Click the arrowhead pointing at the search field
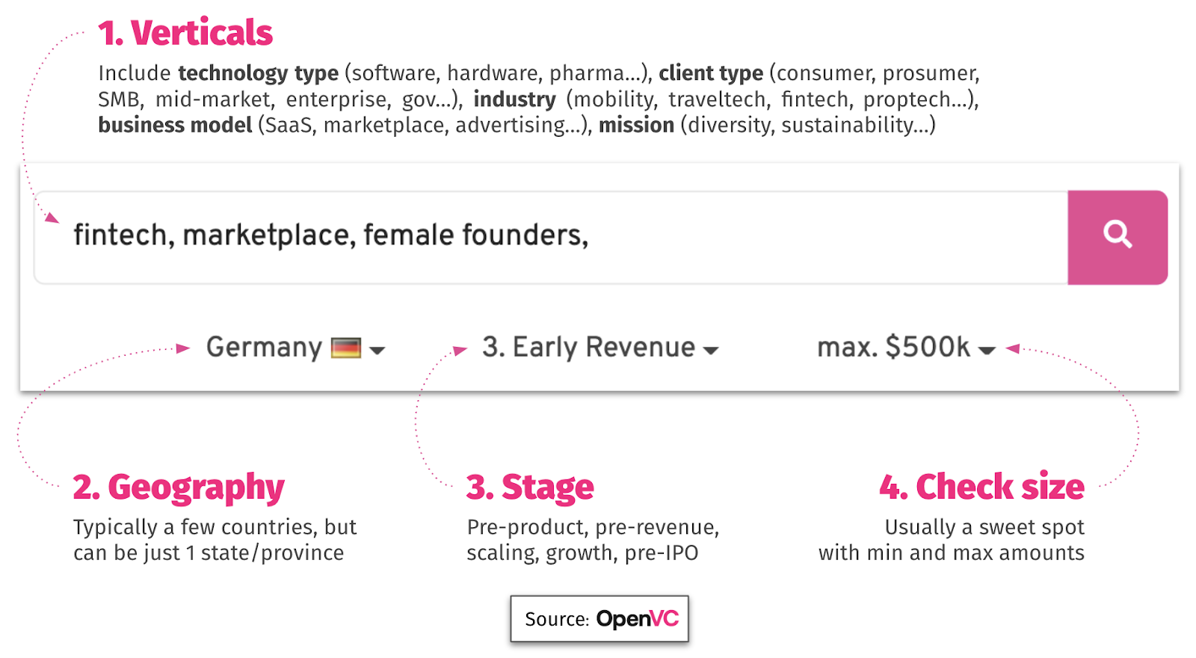The image size is (1196, 658). pos(52,218)
